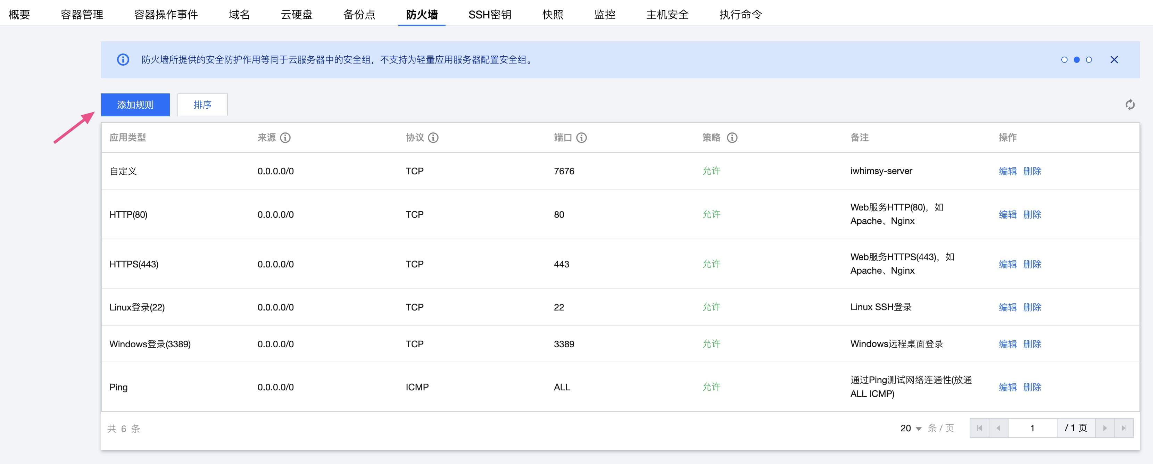This screenshot has height=464, width=1153.
Task: Click port 443 in the HTTPS row
Action: (x=561, y=264)
